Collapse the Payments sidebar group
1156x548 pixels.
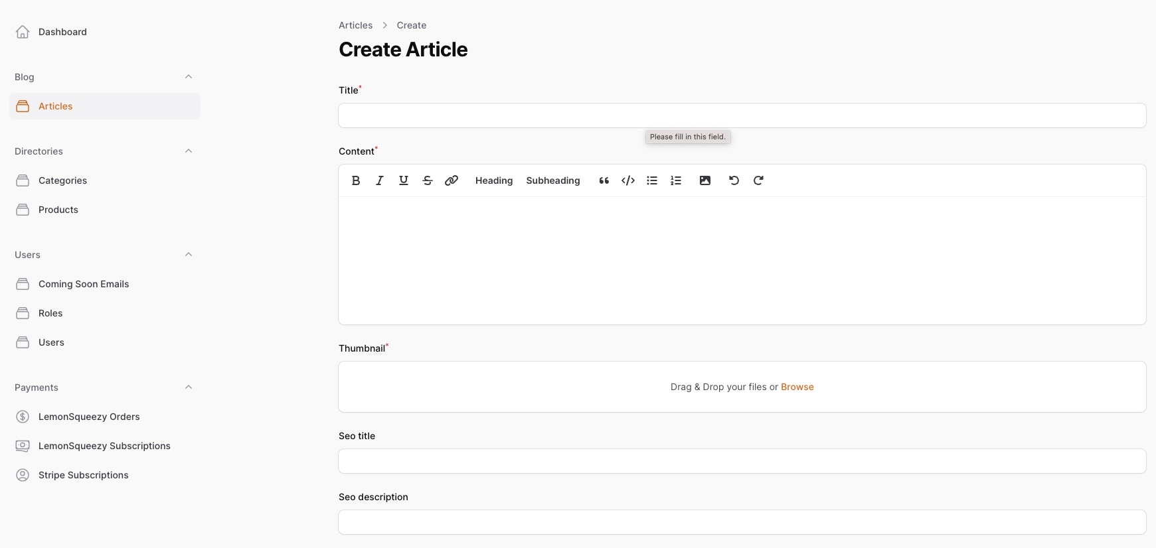pyautogui.click(x=189, y=387)
